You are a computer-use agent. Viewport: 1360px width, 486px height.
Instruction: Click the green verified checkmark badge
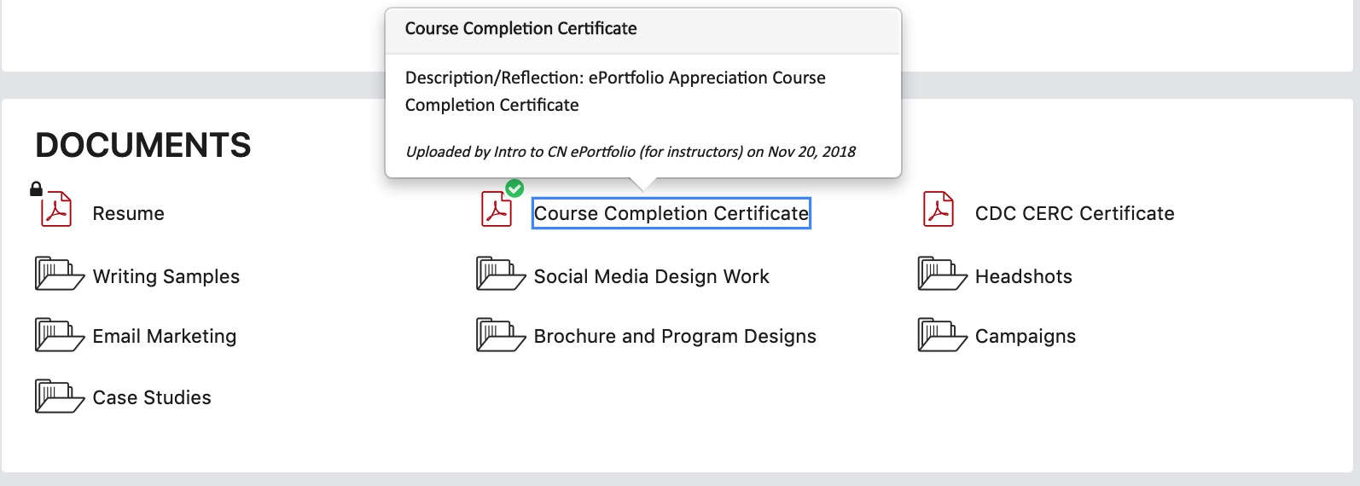click(514, 188)
